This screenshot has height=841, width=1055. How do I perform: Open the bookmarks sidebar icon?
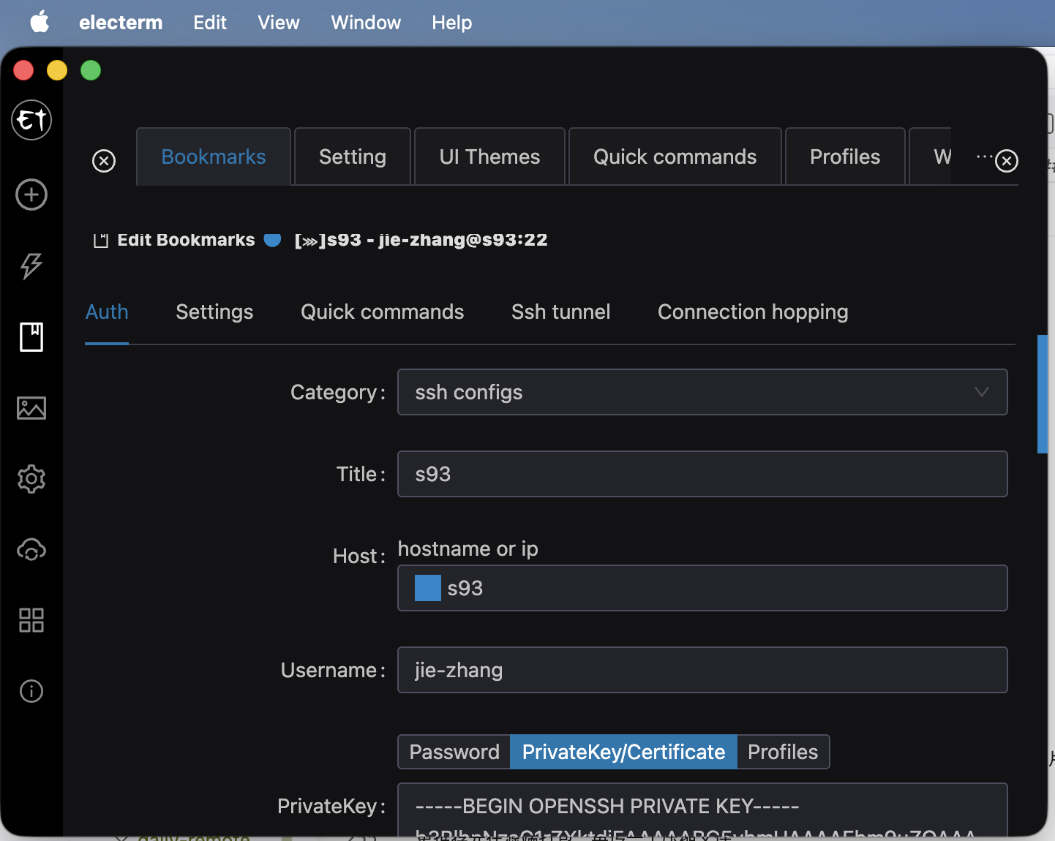tap(31, 336)
